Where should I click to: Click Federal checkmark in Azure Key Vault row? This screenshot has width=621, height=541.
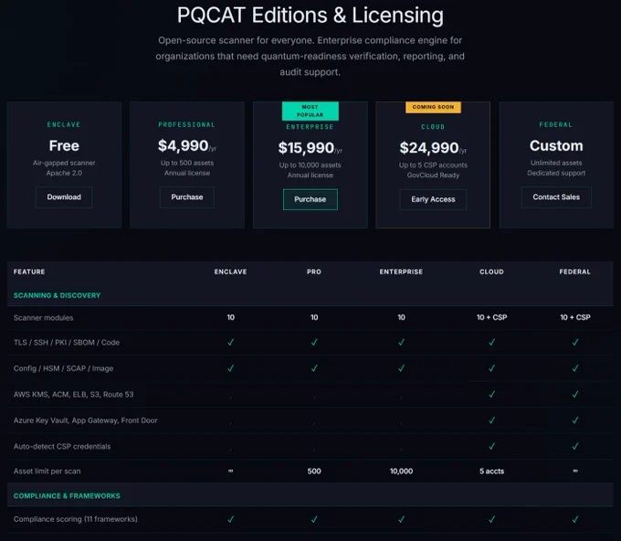575,420
